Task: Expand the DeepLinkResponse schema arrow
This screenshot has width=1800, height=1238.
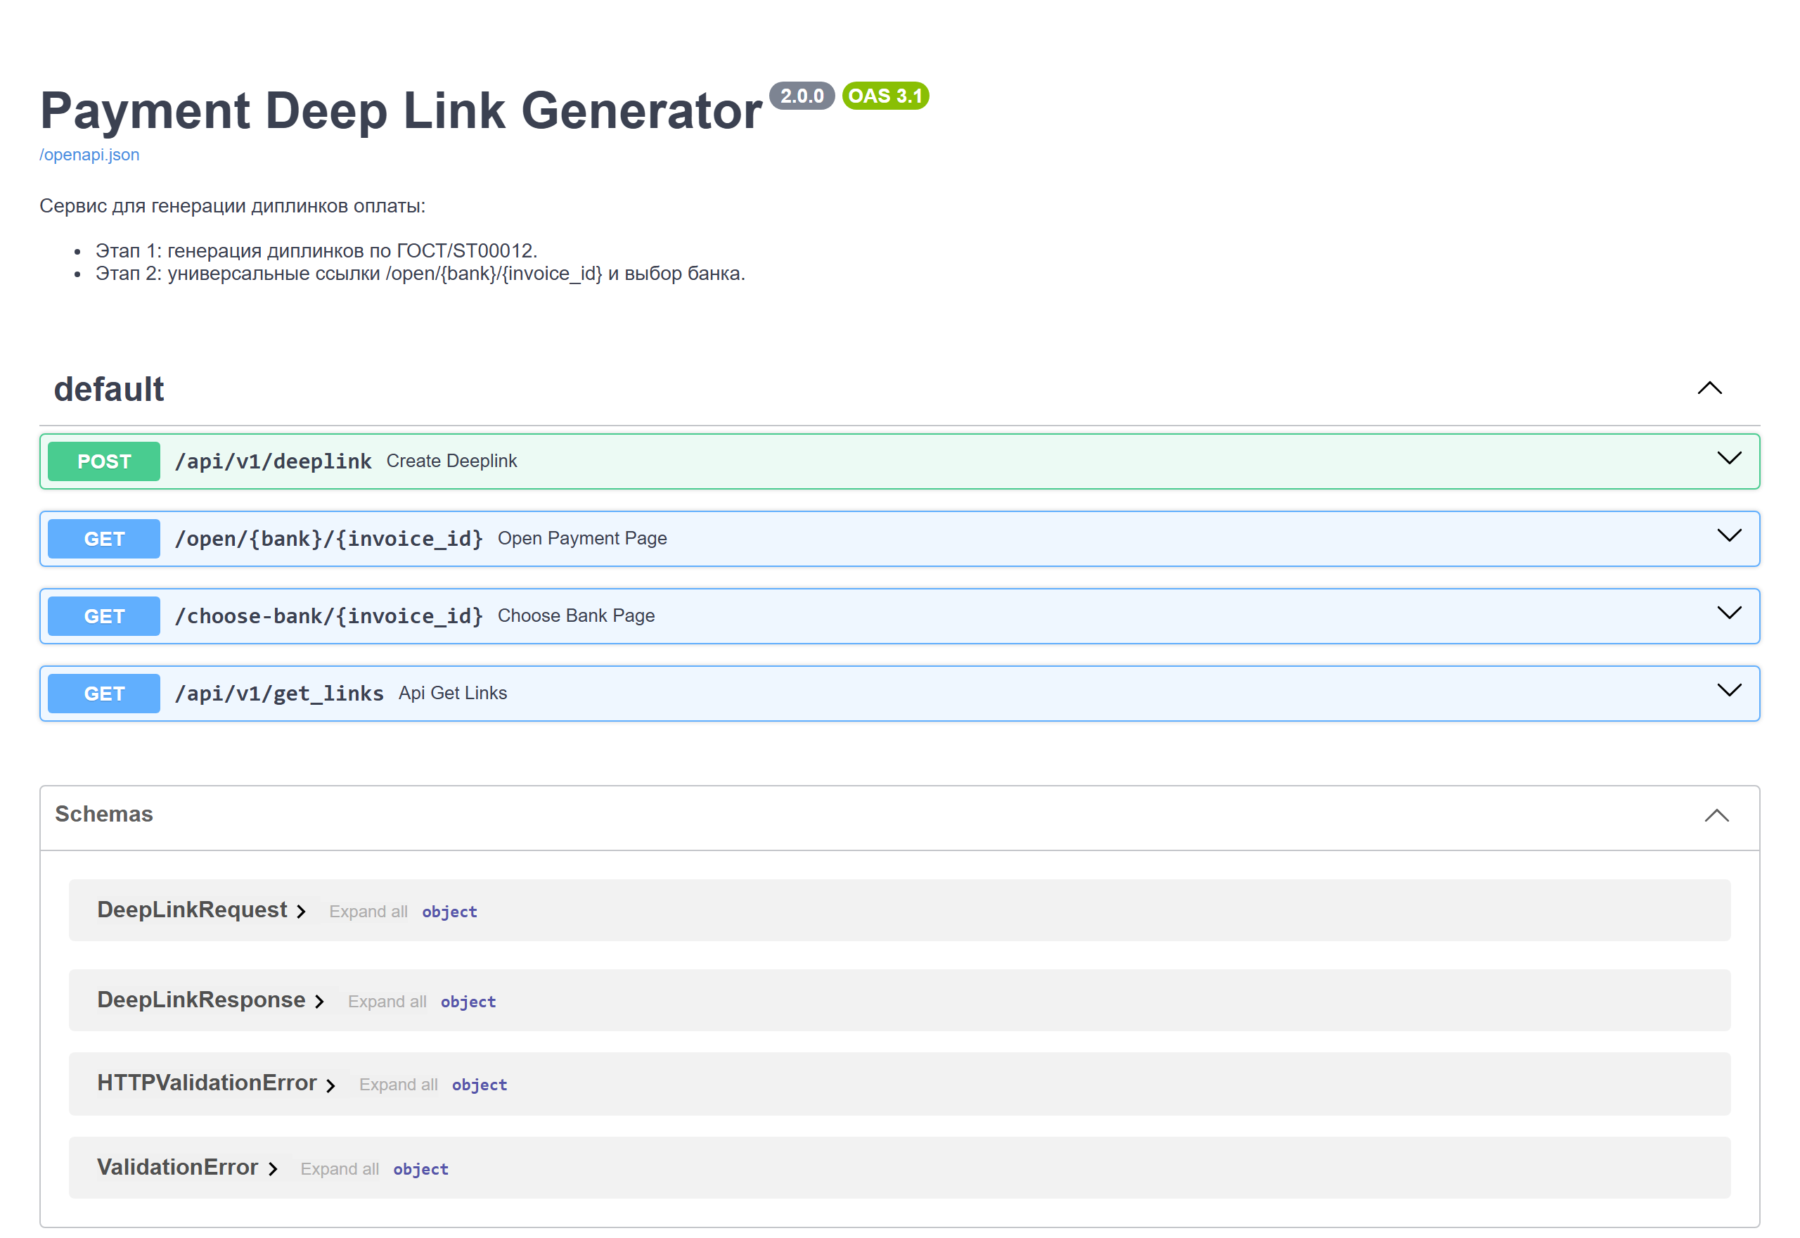Action: (319, 1002)
